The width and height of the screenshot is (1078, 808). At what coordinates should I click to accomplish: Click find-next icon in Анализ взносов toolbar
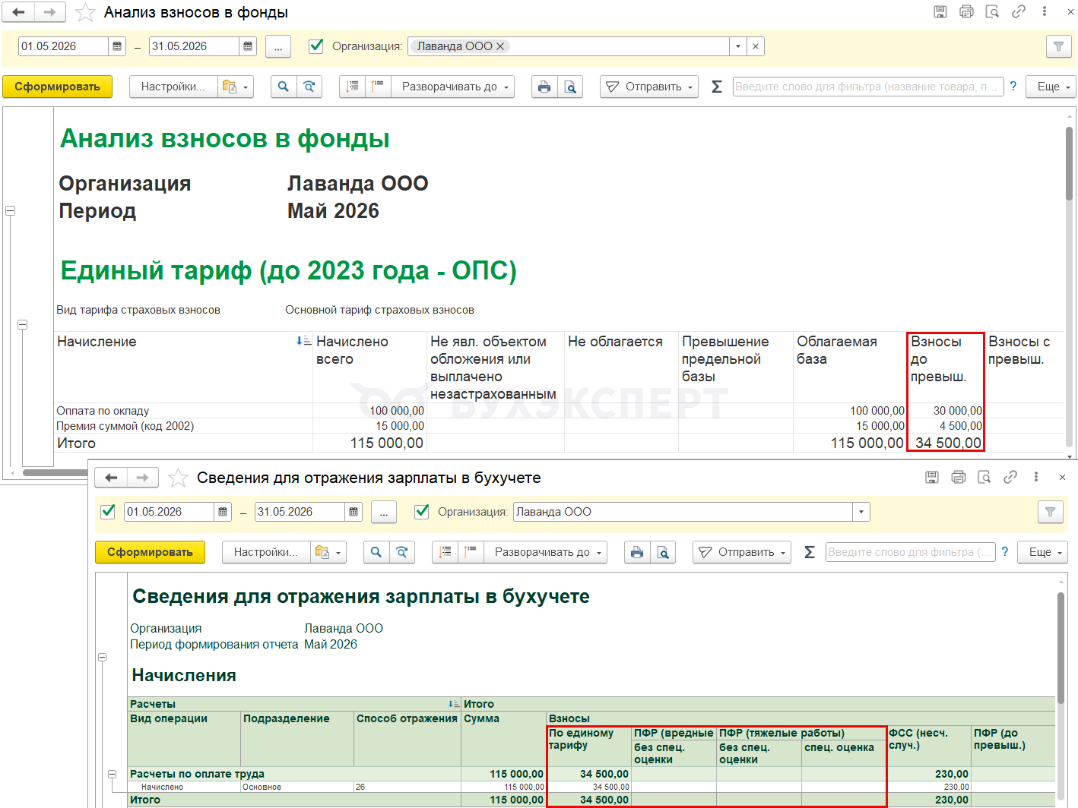(x=309, y=87)
